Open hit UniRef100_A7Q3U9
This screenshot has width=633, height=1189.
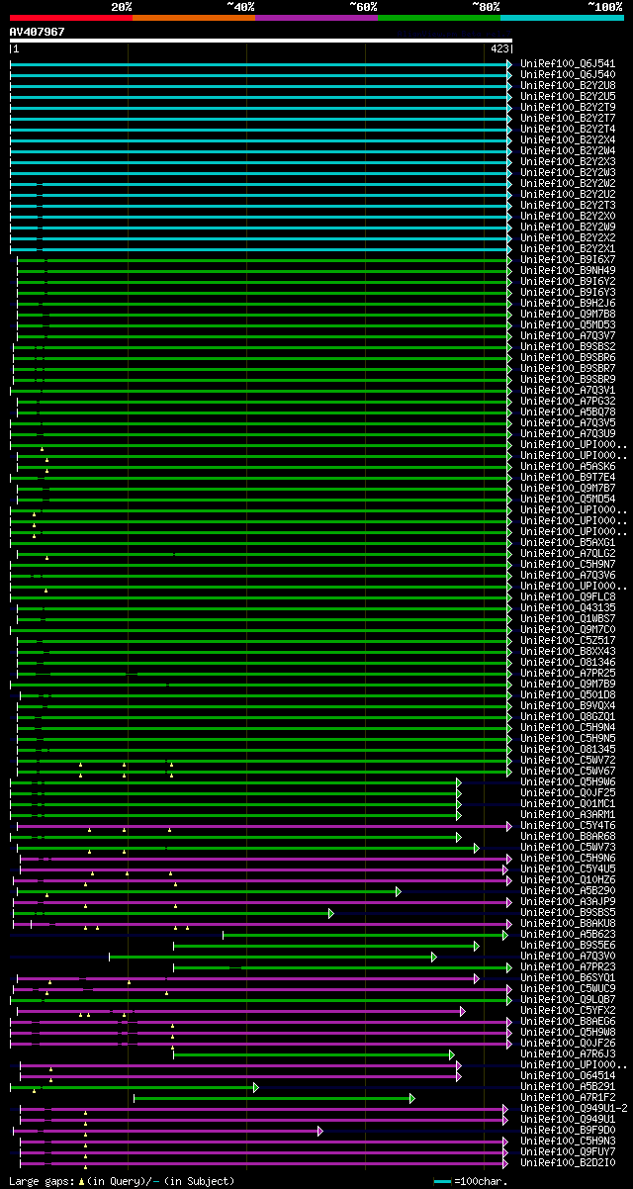tap(569, 433)
